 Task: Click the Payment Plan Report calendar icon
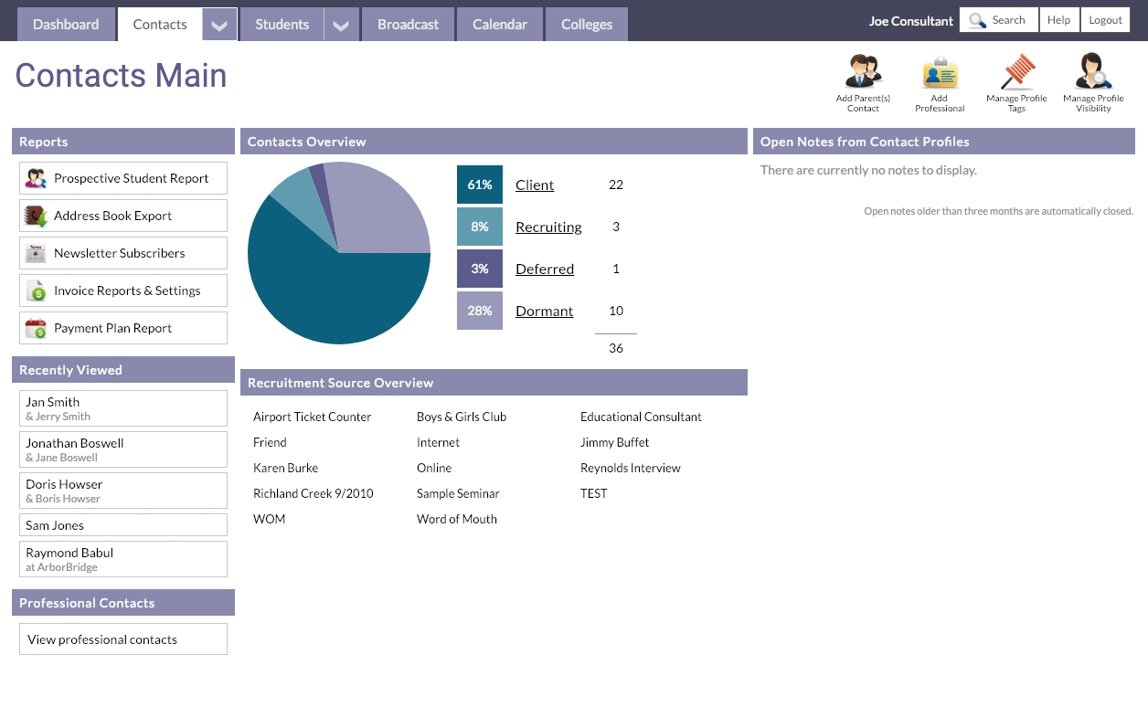point(36,328)
